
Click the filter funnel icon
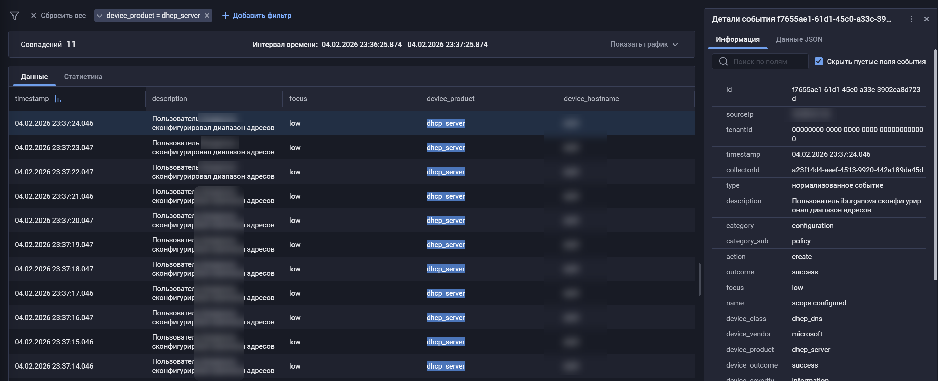[x=15, y=16]
